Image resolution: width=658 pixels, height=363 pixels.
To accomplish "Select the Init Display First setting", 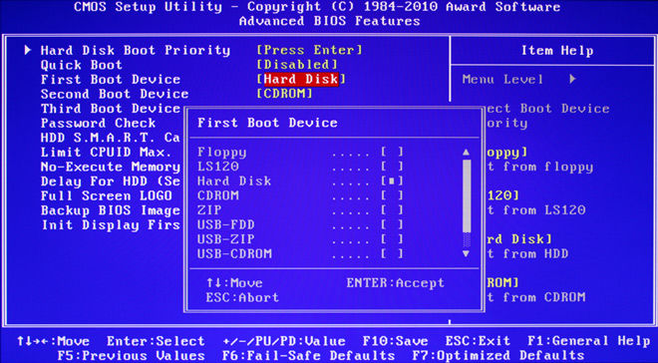I will tap(111, 225).
